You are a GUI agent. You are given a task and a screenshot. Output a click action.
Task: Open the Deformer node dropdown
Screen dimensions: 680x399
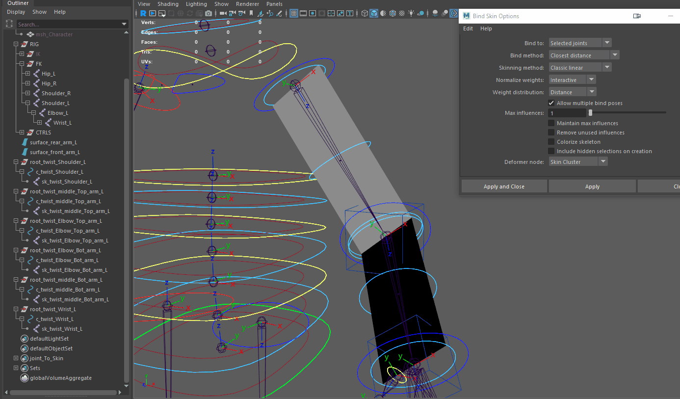[578, 162]
